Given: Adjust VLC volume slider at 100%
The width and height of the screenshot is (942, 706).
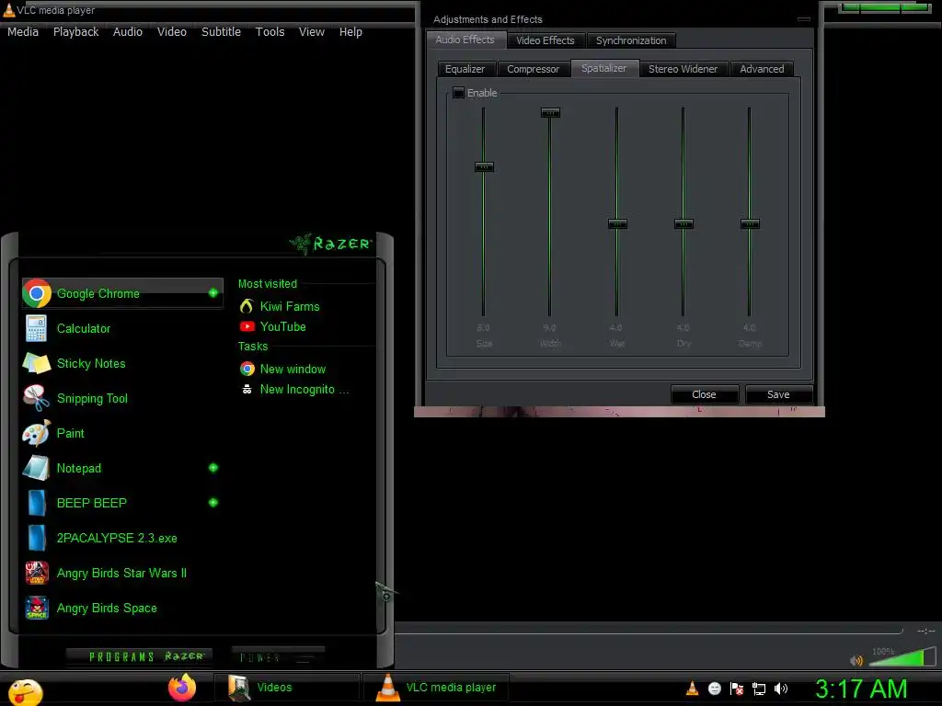Looking at the screenshot, I should 902,656.
